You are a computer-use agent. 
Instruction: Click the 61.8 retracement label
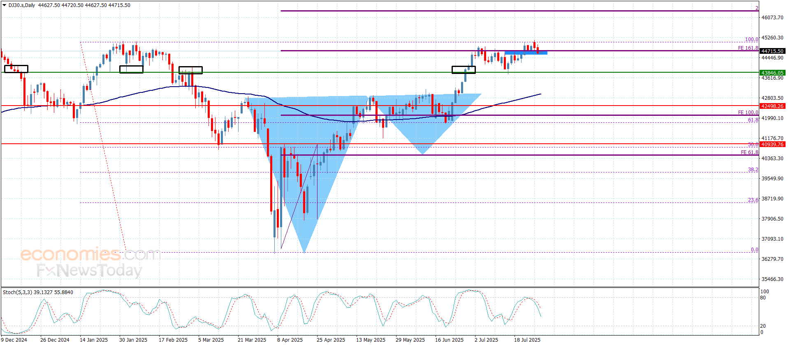[x=753, y=120]
